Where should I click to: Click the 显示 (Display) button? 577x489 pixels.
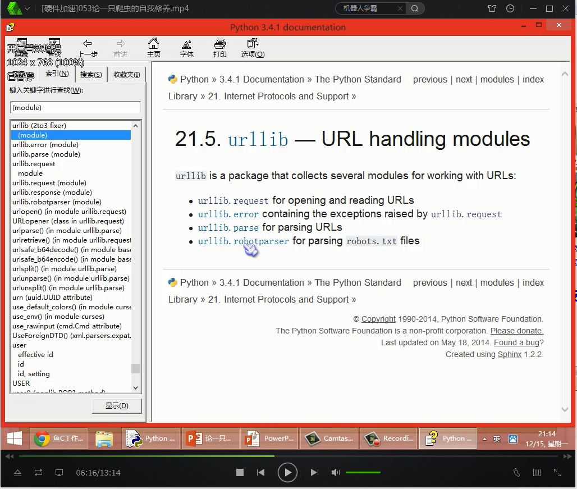click(117, 406)
